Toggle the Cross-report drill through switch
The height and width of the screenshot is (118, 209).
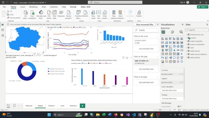(x=179, y=107)
